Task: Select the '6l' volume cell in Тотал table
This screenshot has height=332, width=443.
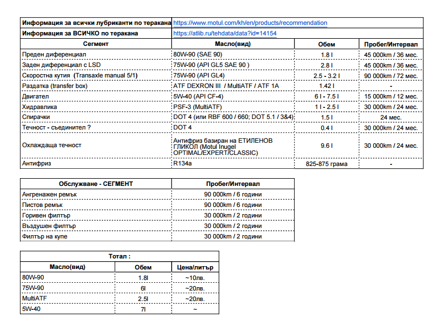Action: point(143,288)
